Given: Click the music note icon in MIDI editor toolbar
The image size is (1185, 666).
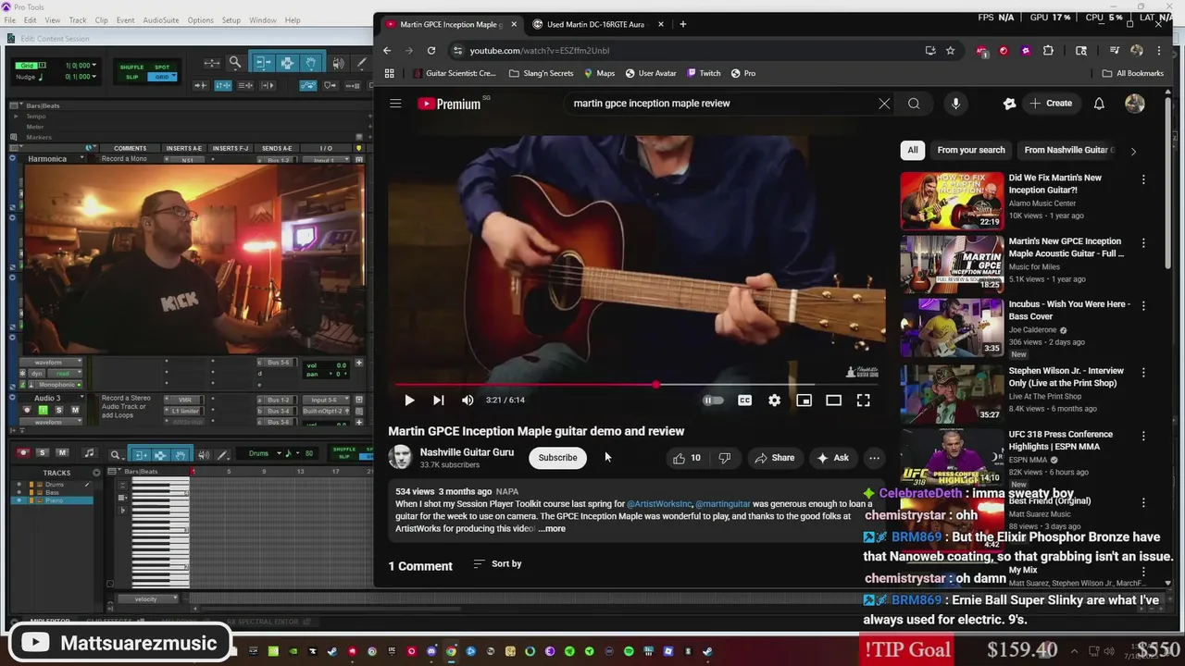Looking at the screenshot, I should pyautogui.click(x=89, y=453).
